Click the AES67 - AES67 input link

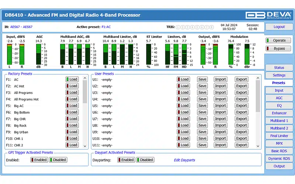pyautogui.click(x=21, y=27)
